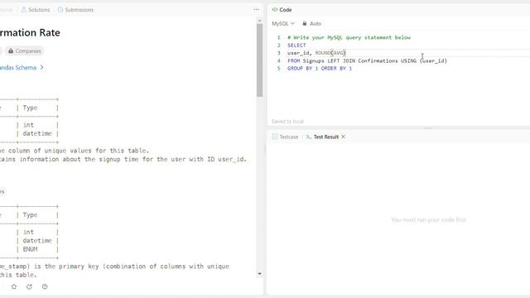Click the Code panel eye icon

tap(275, 10)
